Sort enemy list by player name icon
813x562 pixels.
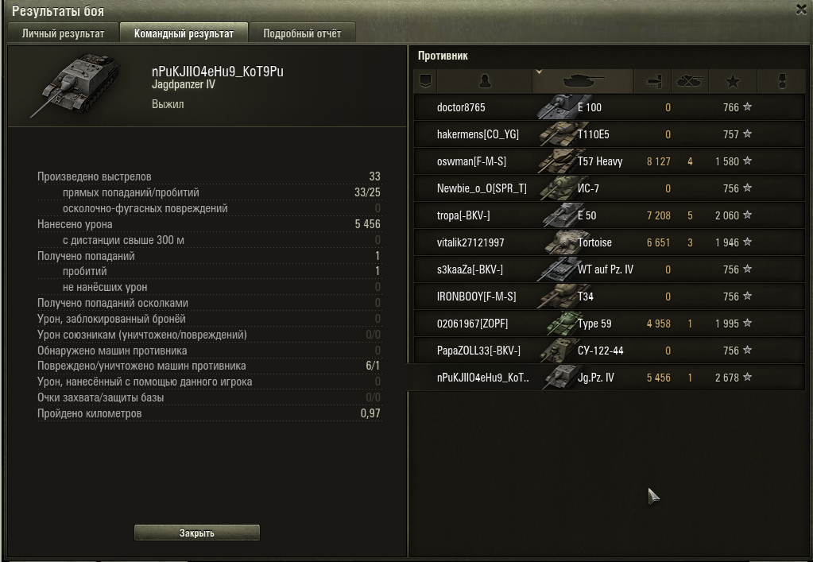pos(485,81)
